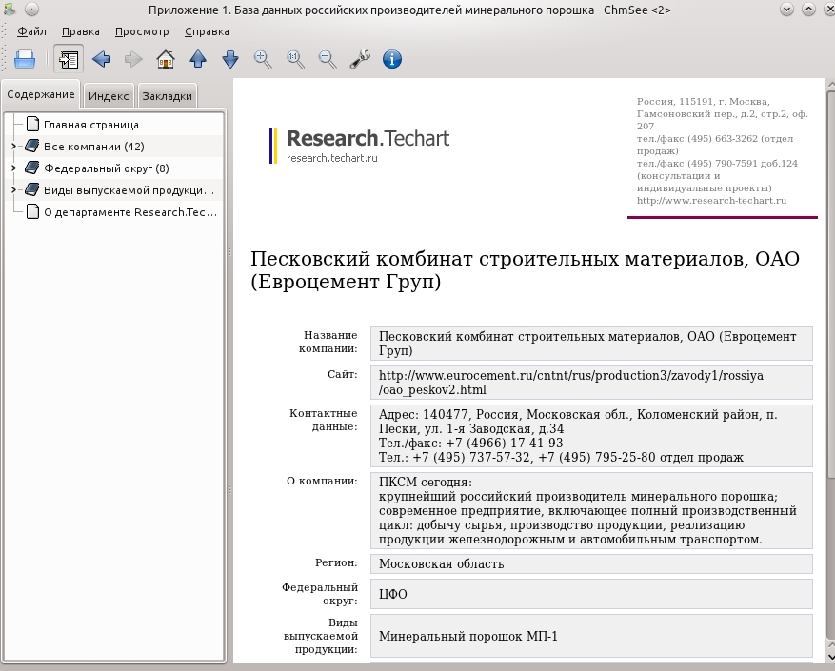Image resolution: width=835 pixels, height=671 pixels.
Task: Click the window menu icon in the title bar
Action: [10, 10]
